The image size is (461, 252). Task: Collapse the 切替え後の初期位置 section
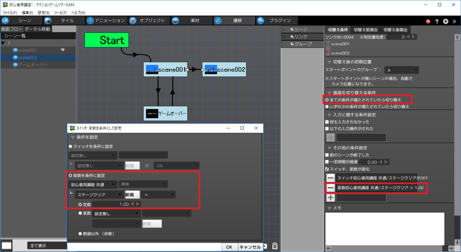pyautogui.click(x=329, y=62)
